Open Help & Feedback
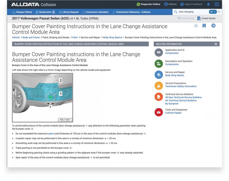The height and width of the screenshot is (181, 229). (191, 4)
